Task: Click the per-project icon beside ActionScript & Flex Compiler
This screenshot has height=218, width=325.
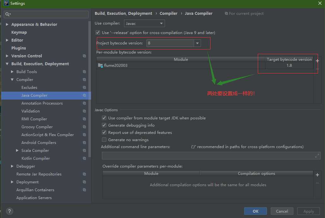Action: (x=84, y=135)
